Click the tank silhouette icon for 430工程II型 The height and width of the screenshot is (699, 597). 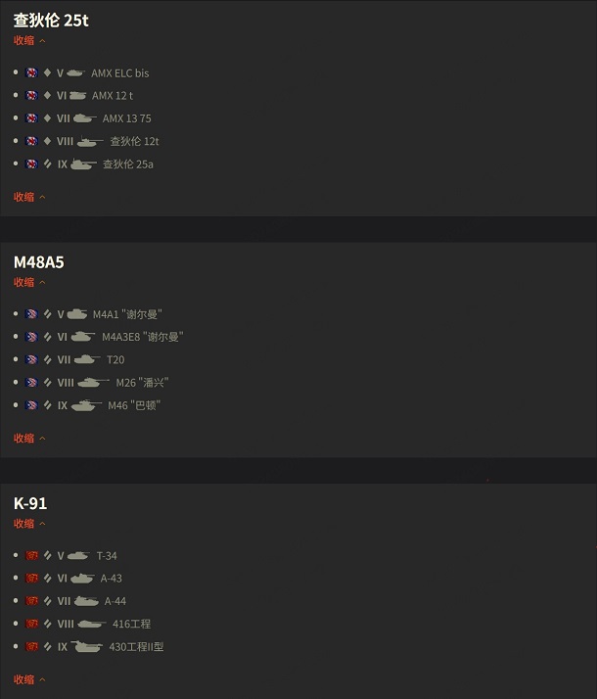[x=86, y=646]
